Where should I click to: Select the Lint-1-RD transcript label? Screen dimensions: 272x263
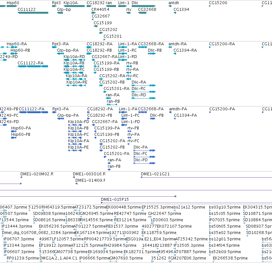[x=128, y=56]
